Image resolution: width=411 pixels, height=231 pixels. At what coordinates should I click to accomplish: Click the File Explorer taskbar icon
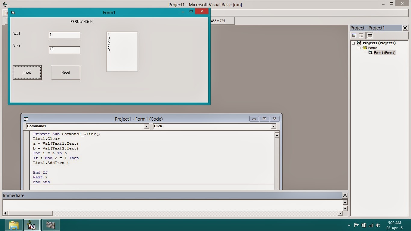click(x=14, y=225)
